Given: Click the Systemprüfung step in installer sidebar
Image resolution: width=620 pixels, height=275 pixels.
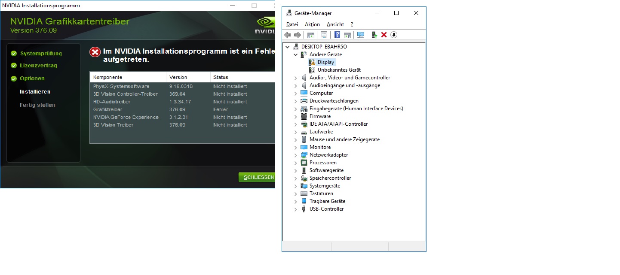Looking at the screenshot, I should click(41, 54).
